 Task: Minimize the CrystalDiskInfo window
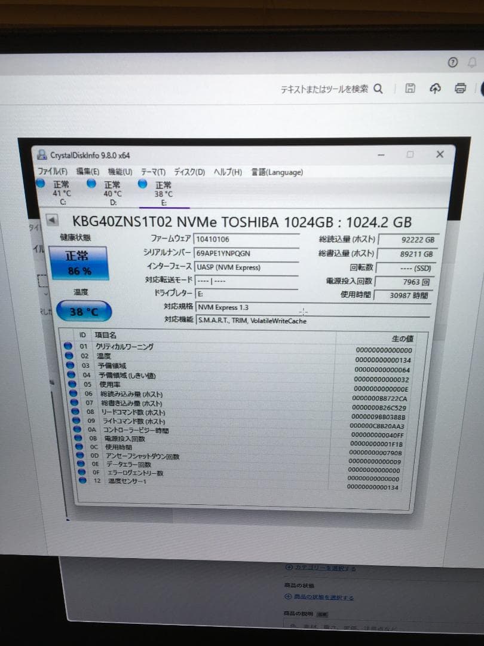point(381,155)
